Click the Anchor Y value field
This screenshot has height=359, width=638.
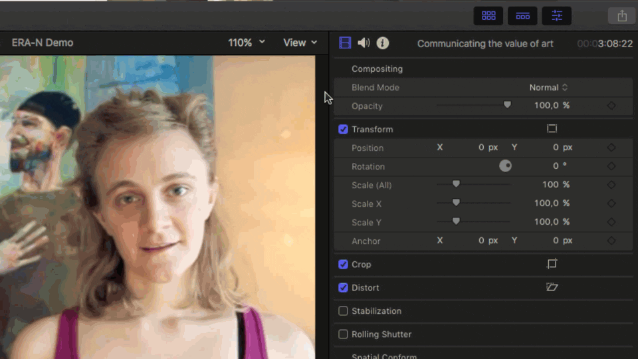(x=563, y=241)
